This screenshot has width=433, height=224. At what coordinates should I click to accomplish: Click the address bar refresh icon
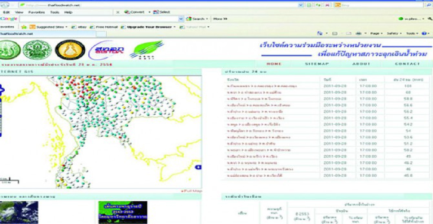coord(319,5)
